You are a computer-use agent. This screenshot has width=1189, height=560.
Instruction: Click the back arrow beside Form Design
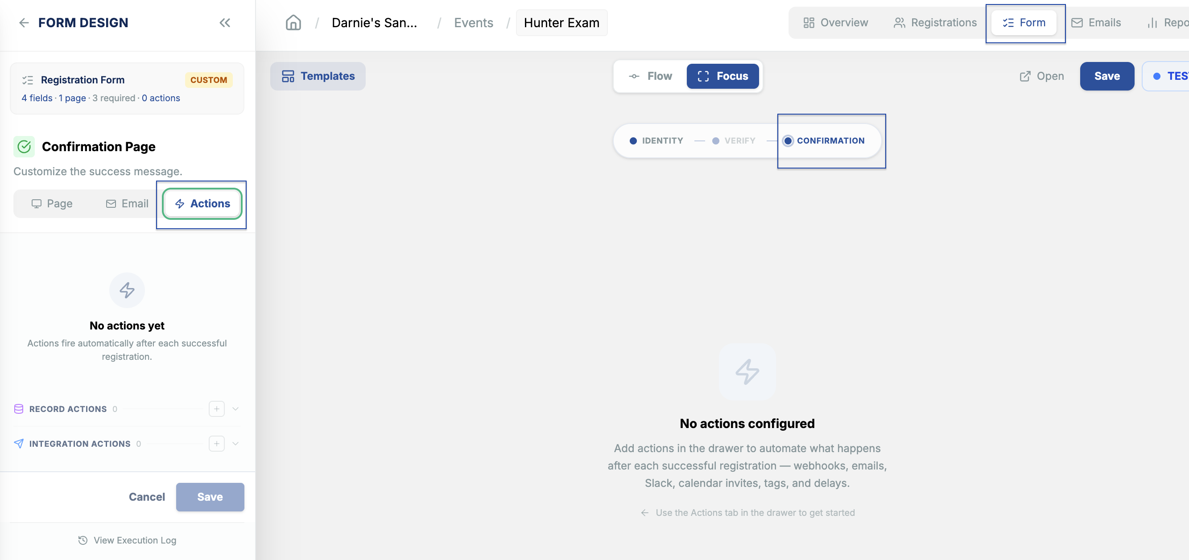[24, 23]
